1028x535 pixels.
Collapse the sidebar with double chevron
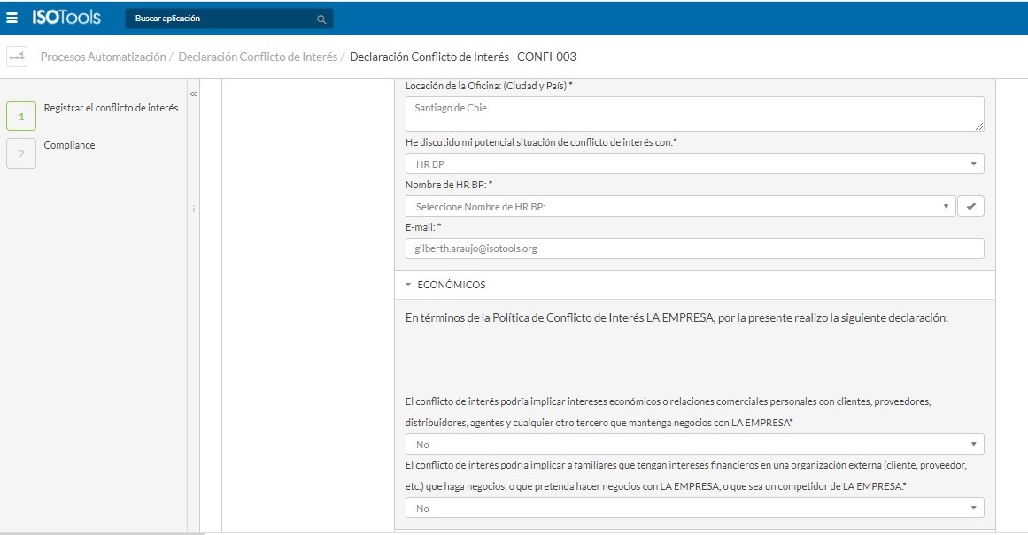[193, 94]
